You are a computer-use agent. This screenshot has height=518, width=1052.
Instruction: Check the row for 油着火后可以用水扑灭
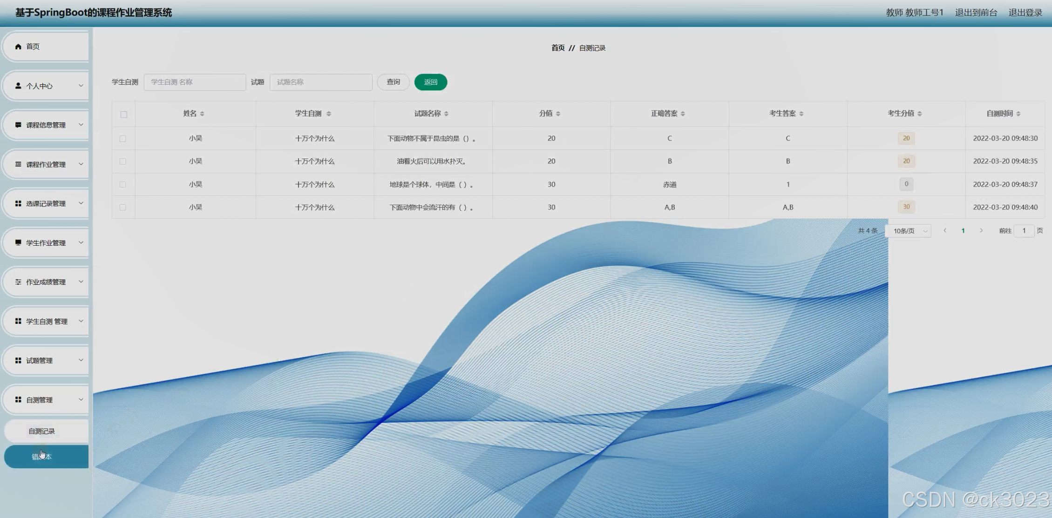coord(123,161)
